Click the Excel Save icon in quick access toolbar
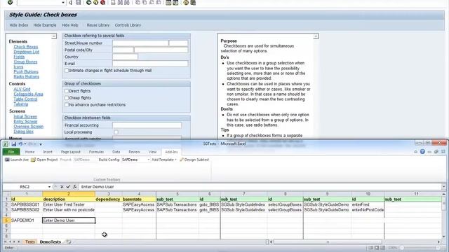This screenshot has width=449, height=252. pos(14,144)
